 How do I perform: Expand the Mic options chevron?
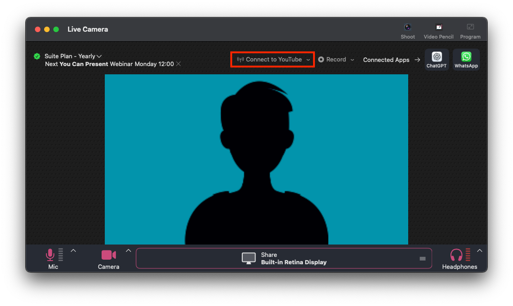click(73, 250)
